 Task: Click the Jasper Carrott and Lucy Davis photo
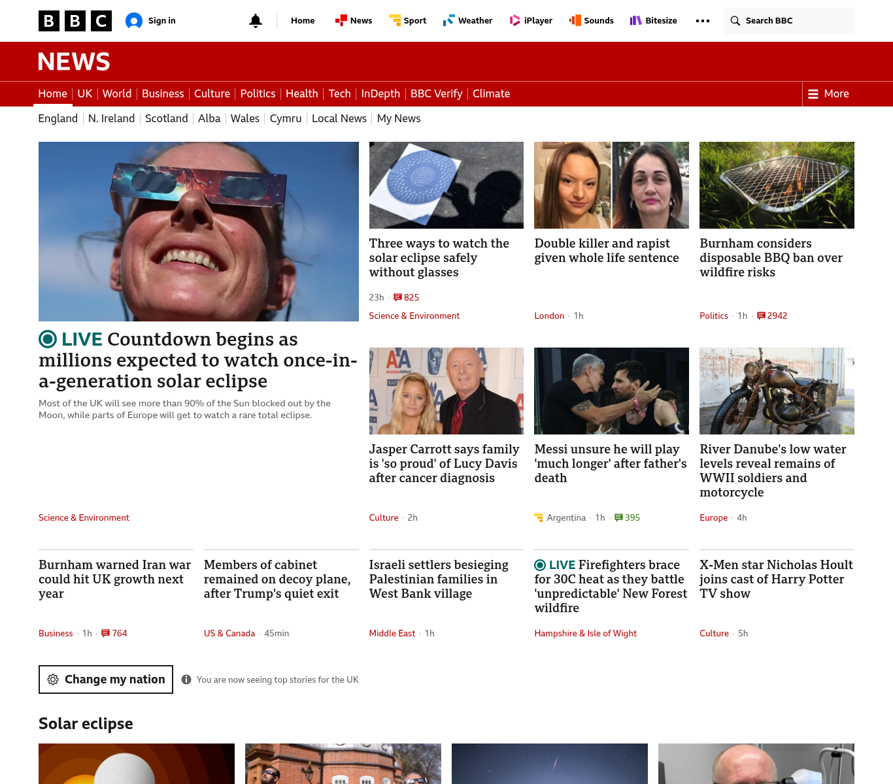coord(446,391)
